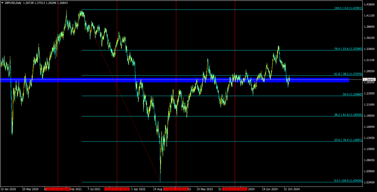377x192 pixels.
Task: Click the GBPUSD,Daily chart title text
Action: [13, 3]
